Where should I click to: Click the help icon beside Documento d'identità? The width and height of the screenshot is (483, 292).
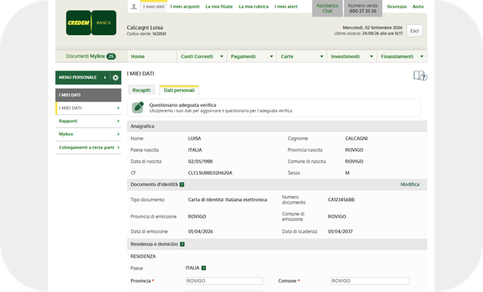pos(182,185)
